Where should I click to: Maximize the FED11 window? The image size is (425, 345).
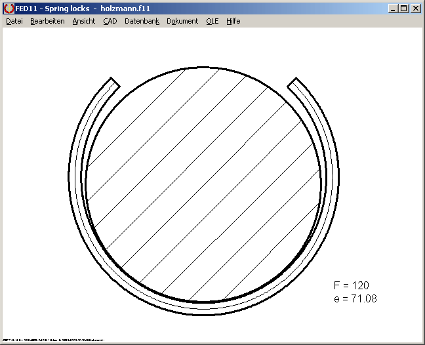point(403,9)
